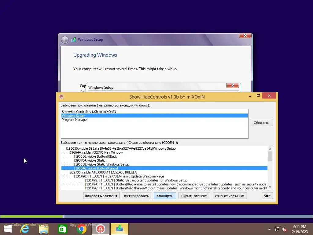The width and height of the screenshot is (313, 235).
Task: Open Google Chrome from the taskbar
Action: [81, 229]
